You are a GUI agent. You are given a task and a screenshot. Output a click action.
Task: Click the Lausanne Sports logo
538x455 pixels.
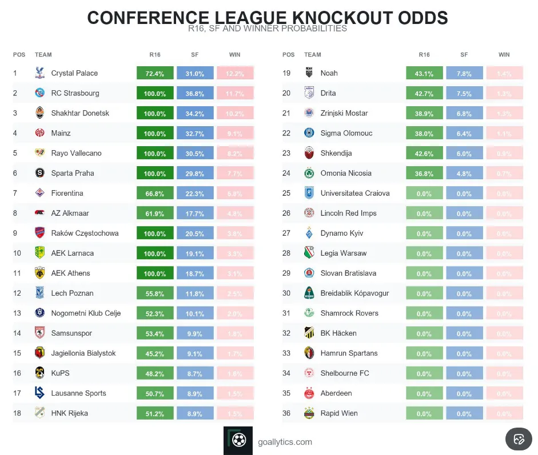39,393
